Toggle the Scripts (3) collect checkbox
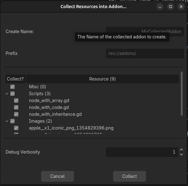The width and height of the screenshot is (188, 186). coord(12,94)
